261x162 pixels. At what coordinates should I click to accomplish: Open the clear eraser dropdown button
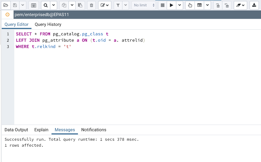(240, 5)
